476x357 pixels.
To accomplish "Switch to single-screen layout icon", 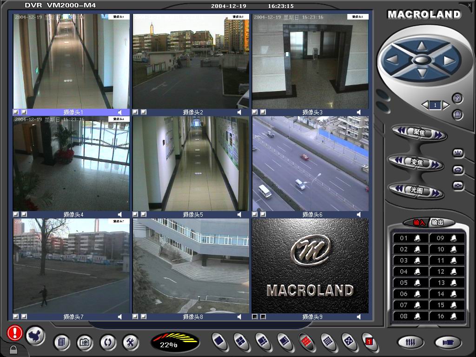I will click(x=219, y=341).
